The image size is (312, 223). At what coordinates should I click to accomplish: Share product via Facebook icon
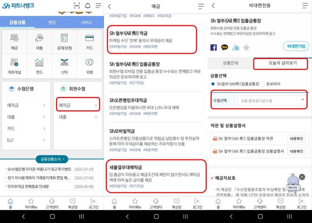(x=214, y=48)
